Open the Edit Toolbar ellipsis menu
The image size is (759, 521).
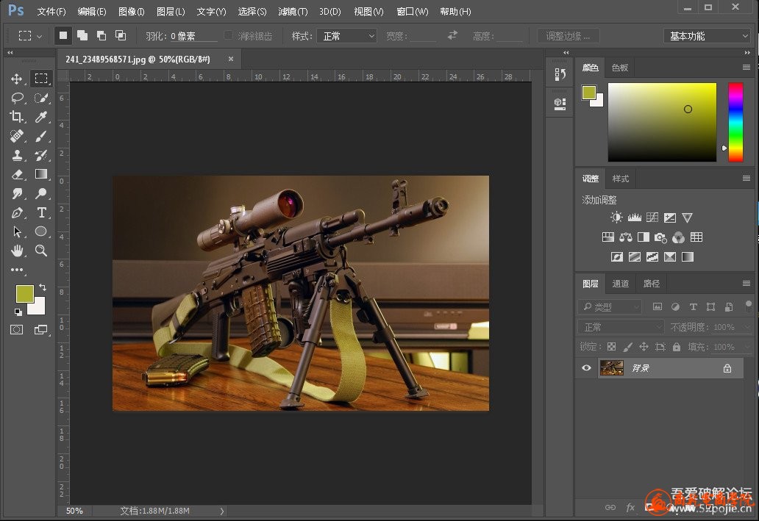(17, 270)
